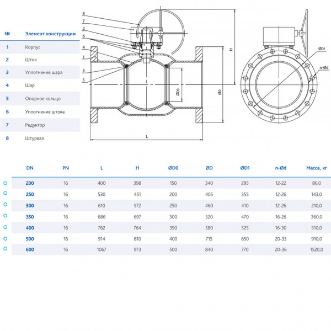Select the radio circle for DN 300 row

(6, 205)
